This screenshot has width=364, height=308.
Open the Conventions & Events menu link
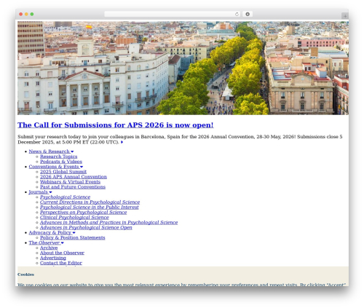pyautogui.click(x=54, y=167)
